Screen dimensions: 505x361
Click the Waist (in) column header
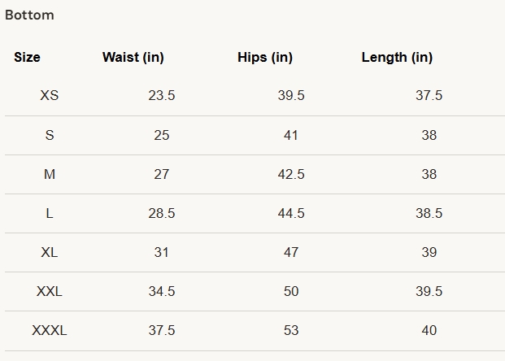pos(133,58)
